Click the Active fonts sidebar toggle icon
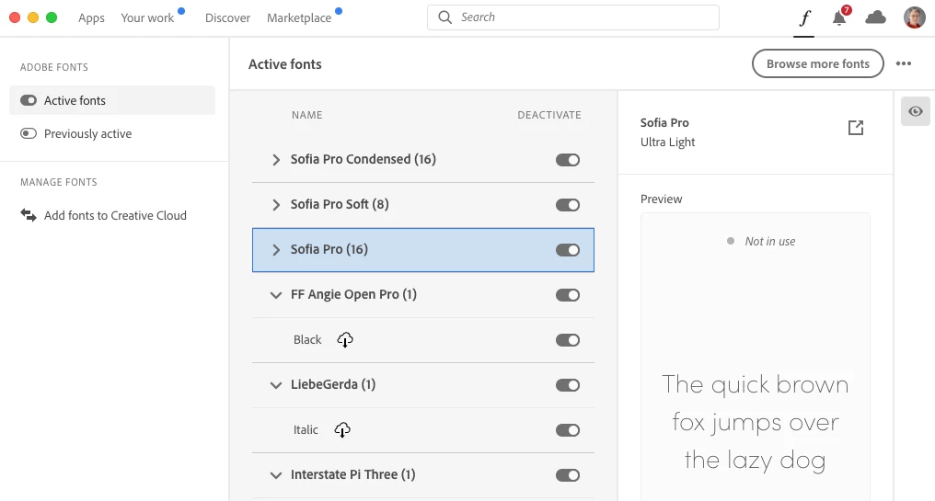The image size is (935, 501). 28,100
